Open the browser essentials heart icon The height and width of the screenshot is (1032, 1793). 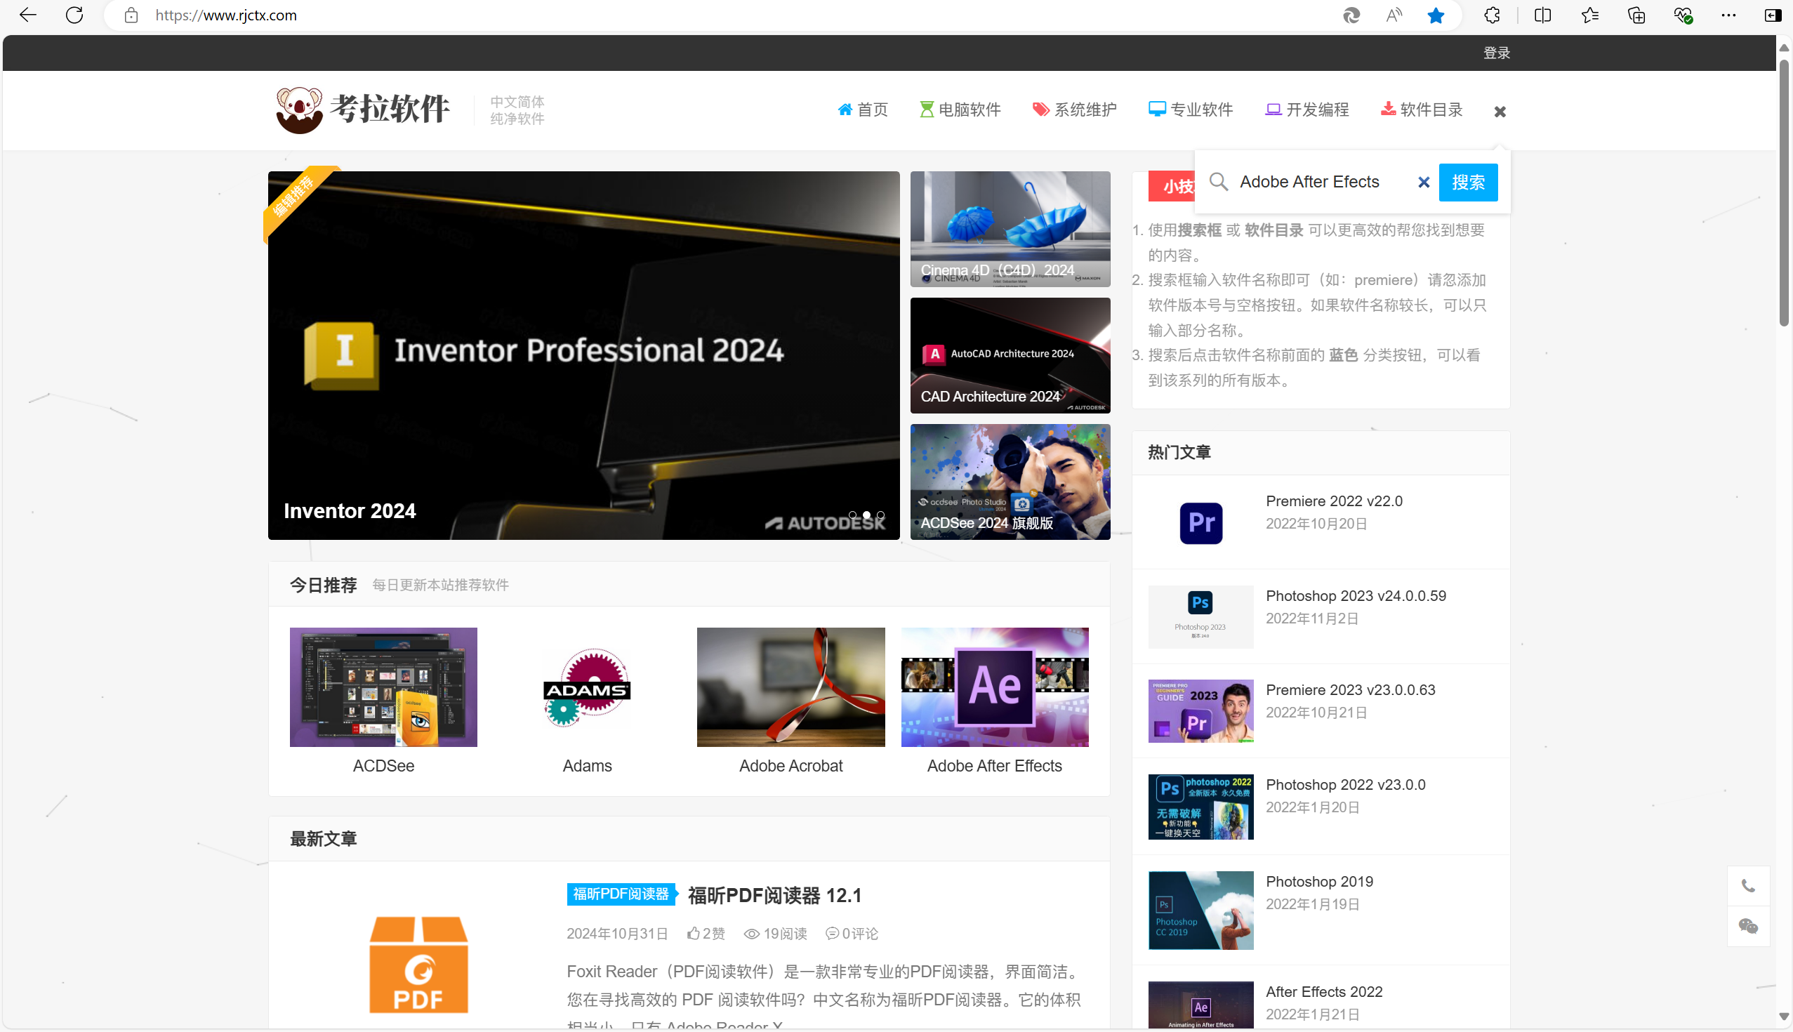pyautogui.click(x=1683, y=15)
